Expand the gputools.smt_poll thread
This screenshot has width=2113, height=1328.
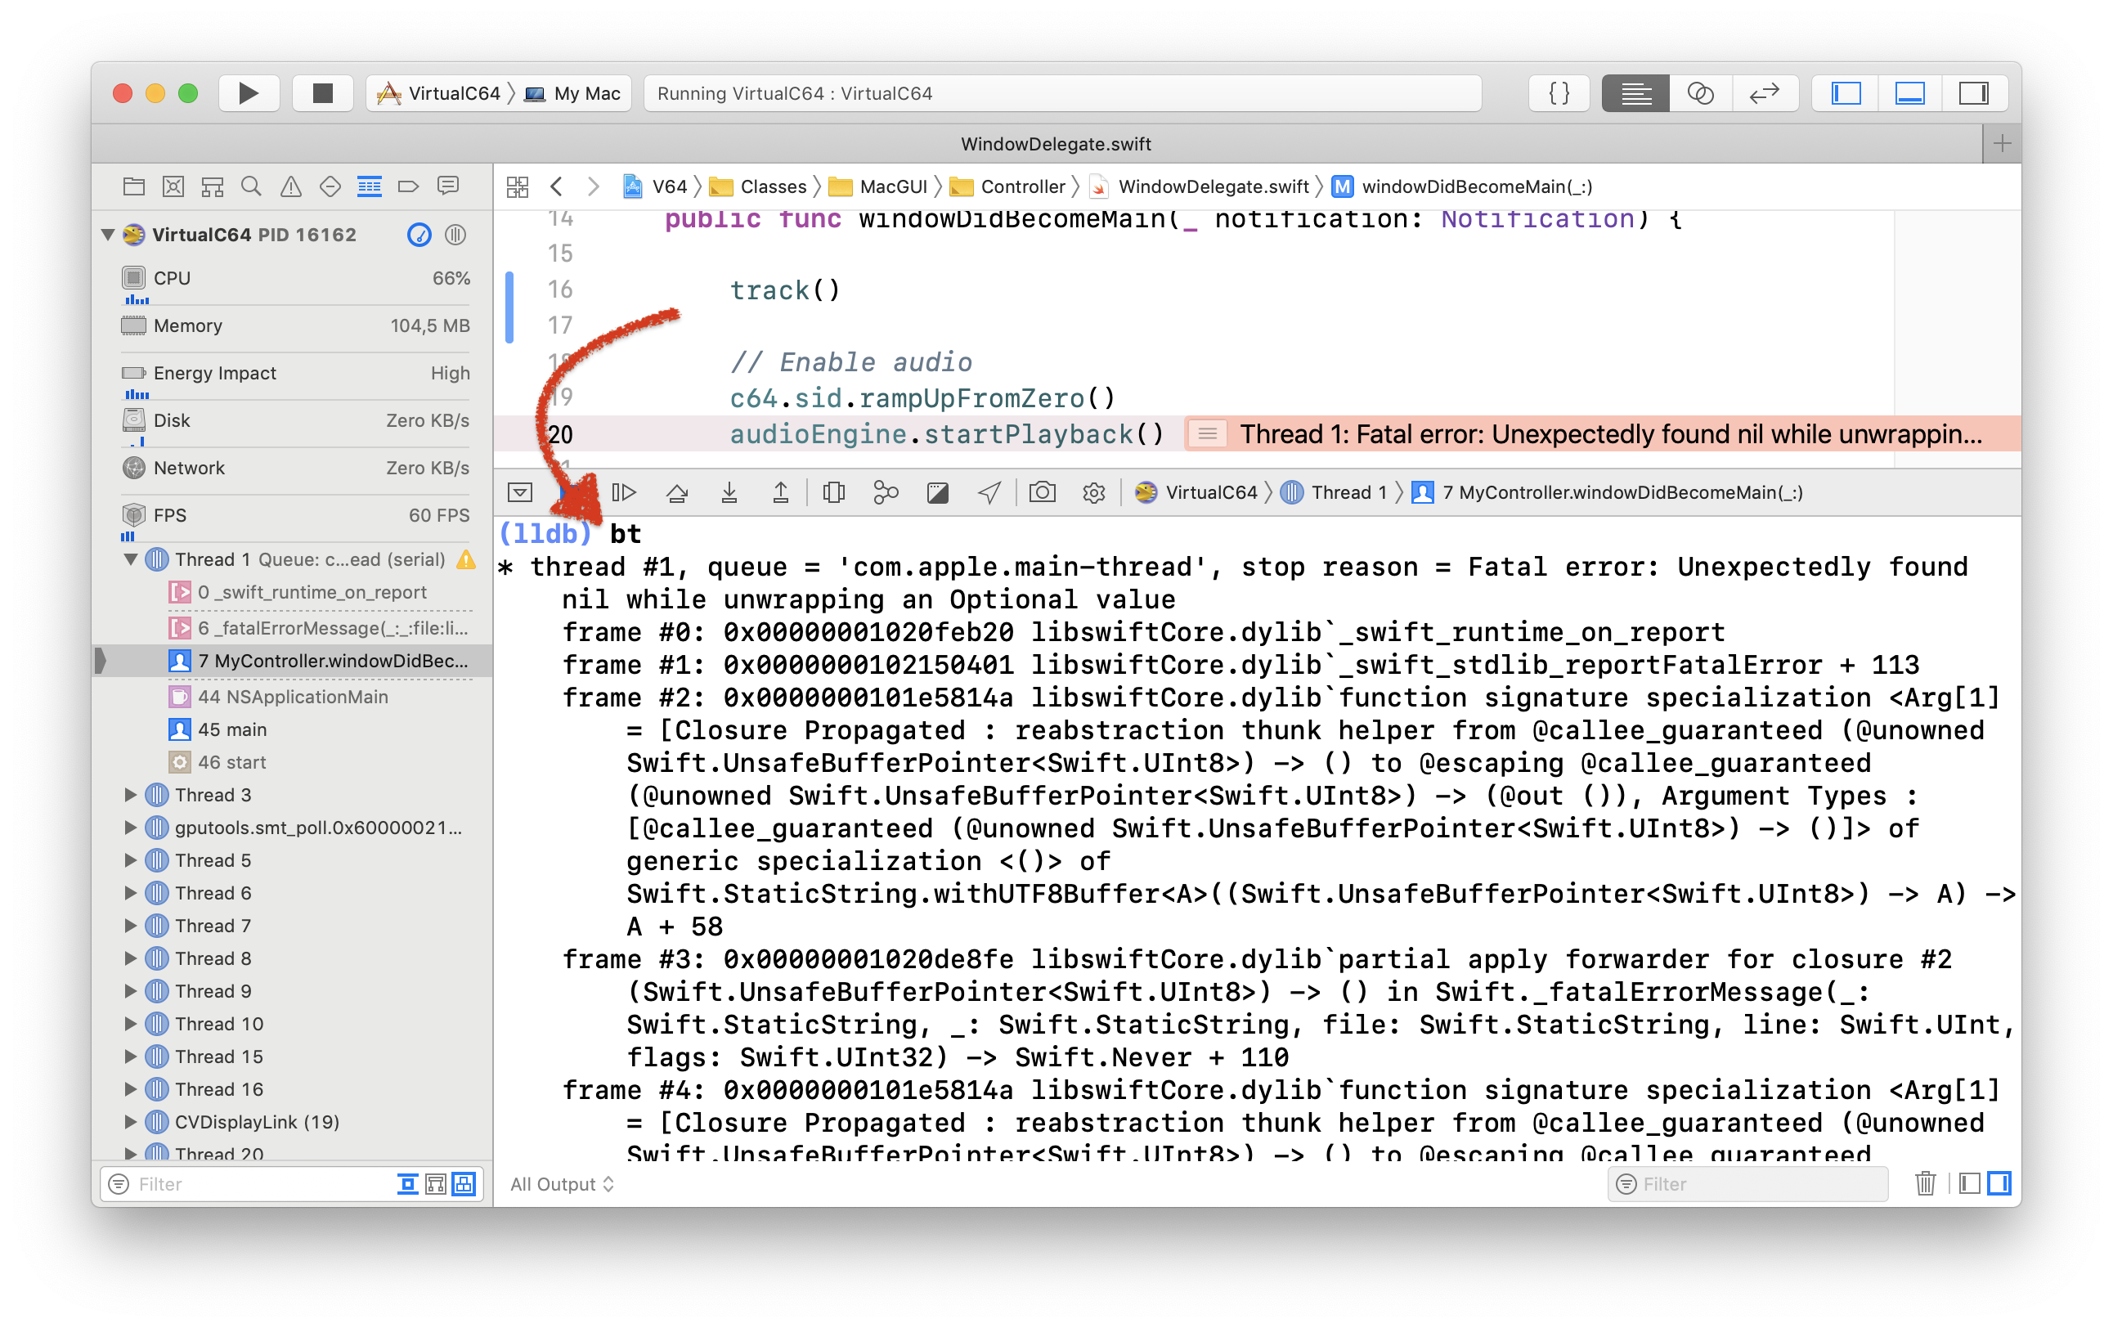[130, 828]
